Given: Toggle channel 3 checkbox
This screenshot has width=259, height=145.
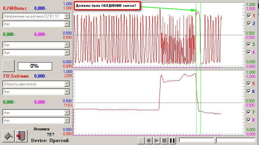Looking at the screenshot, I should pyautogui.click(x=249, y=44).
